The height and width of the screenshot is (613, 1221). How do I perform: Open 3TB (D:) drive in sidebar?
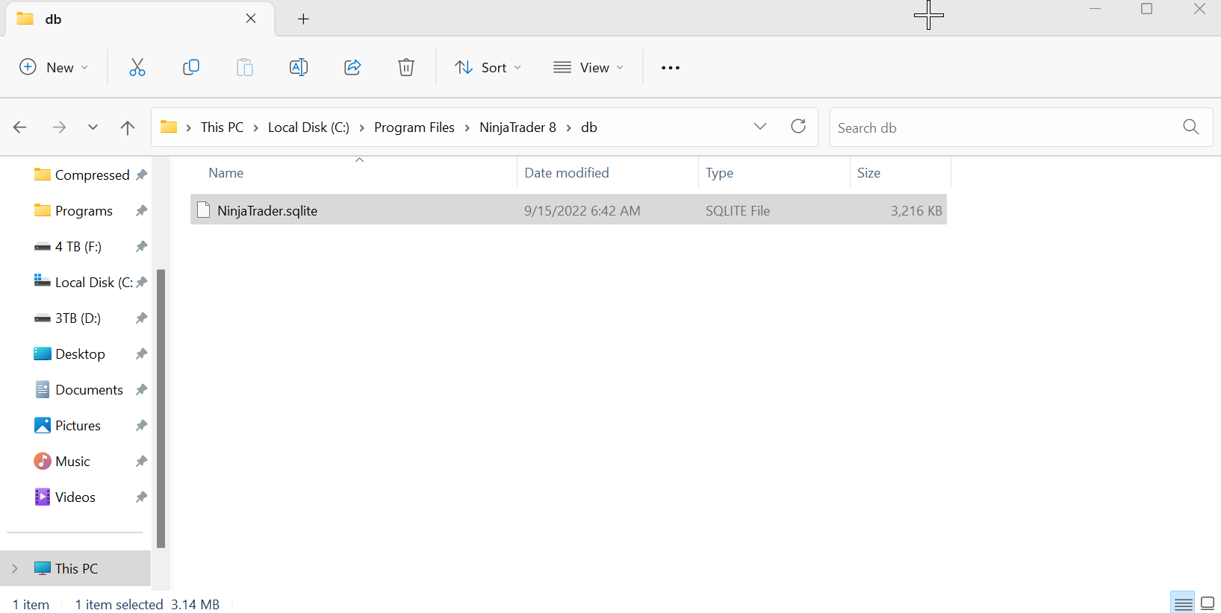[x=78, y=318]
